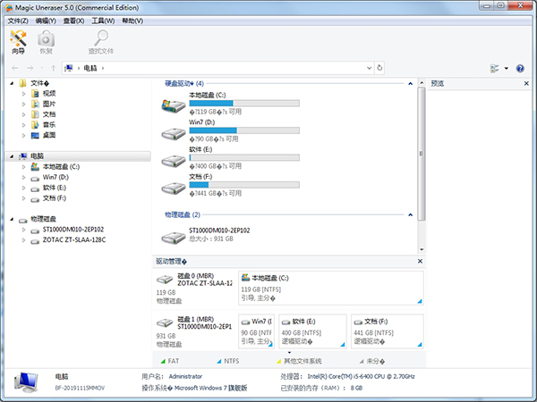537x402 pixels.
Task: Open the blue help question icon
Action: 520,69
